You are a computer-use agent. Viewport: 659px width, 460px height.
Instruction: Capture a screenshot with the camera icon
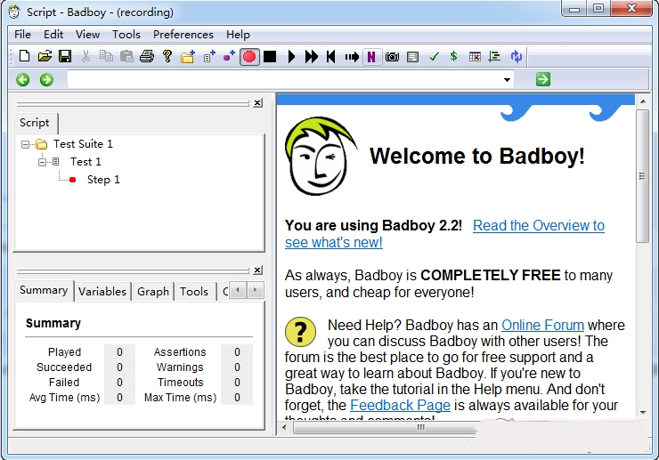click(392, 57)
